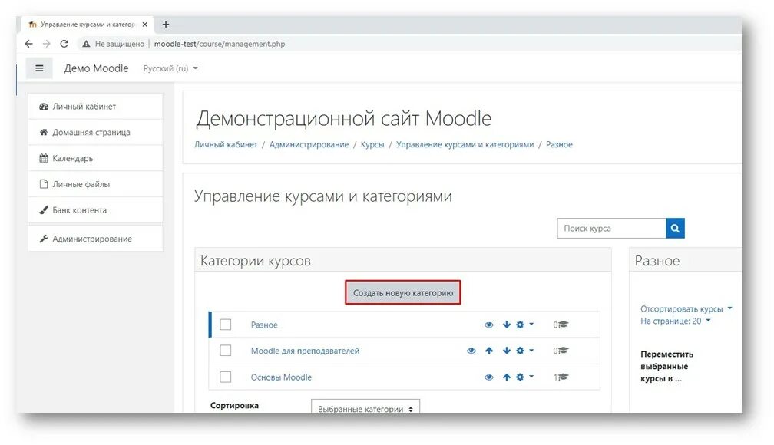This screenshot has height=445, width=774.
Task: Click the Демо Moodle site title
Action: coord(96,68)
